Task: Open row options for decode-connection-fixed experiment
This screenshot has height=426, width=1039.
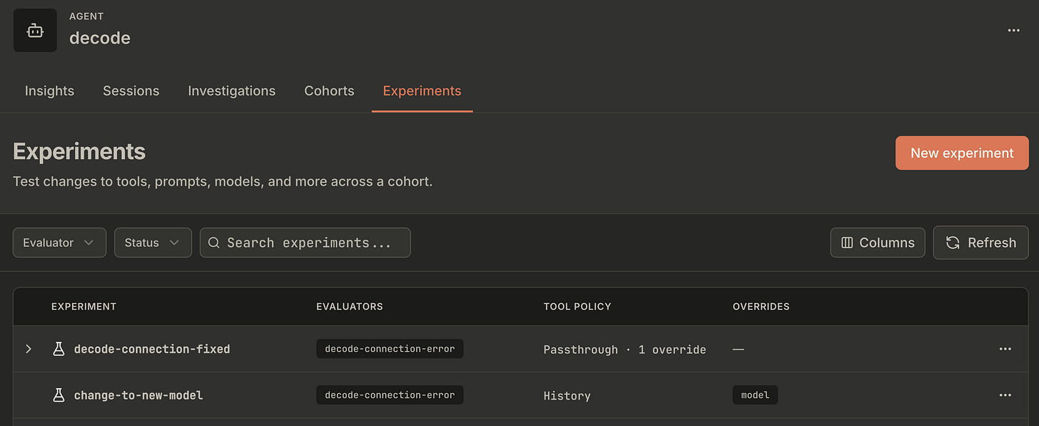Action: pyautogui.click(x=1005, y=349)
